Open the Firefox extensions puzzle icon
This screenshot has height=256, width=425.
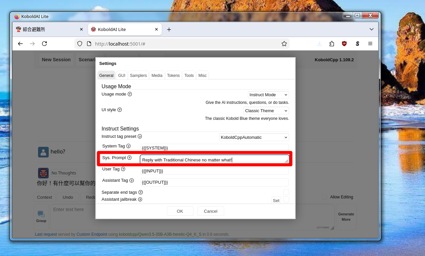[x=332, y=44]
